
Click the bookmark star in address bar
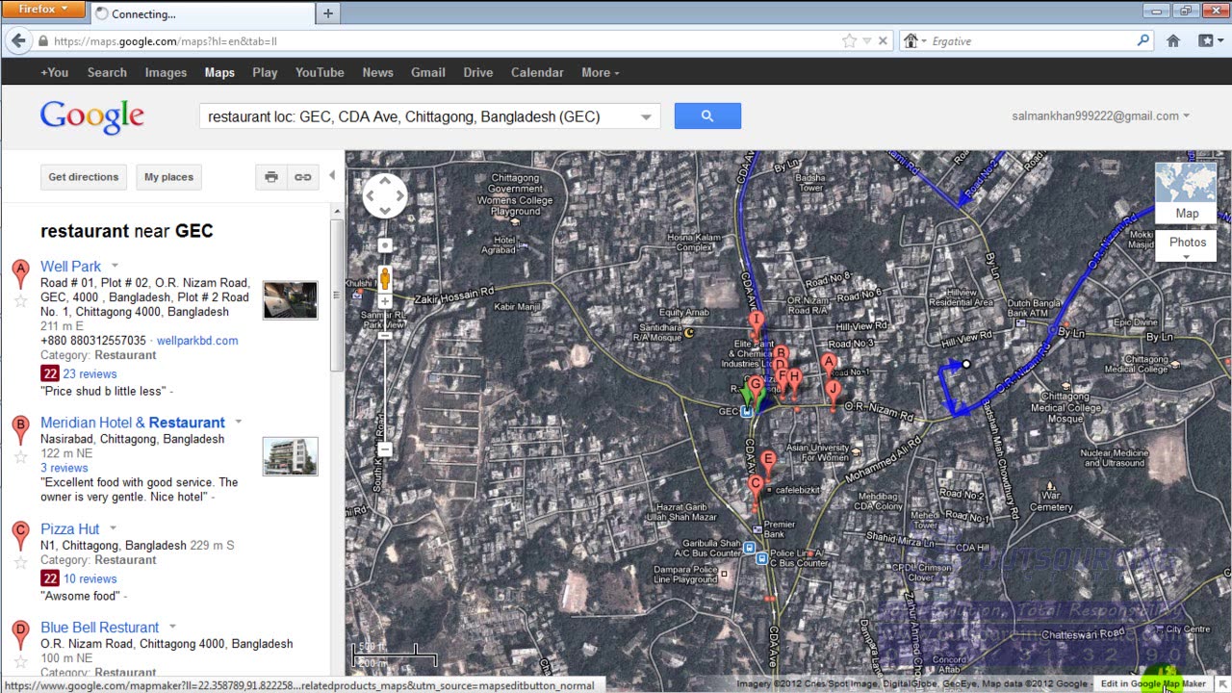pyautogui.click(x=849, y=41)
